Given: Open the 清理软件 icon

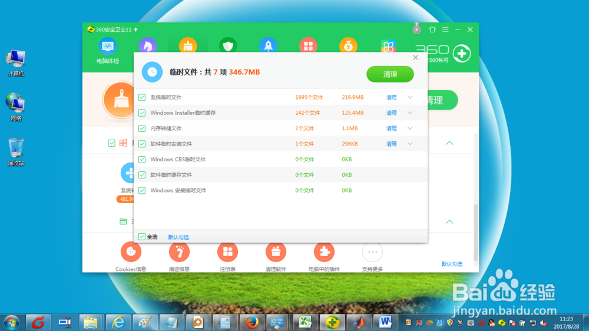Looking at the screenshot, I should point(276,251).
